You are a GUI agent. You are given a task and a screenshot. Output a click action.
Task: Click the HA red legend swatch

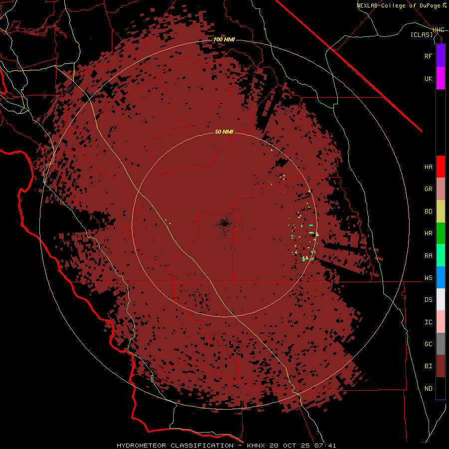(x=441, y=167)
